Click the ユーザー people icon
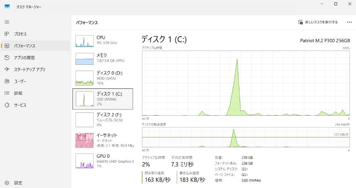This screenshot has height=188, width=356. [7, 81]
